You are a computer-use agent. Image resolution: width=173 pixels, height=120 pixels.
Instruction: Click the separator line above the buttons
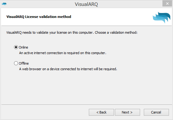pyautogui.click(x=86, y=105)
